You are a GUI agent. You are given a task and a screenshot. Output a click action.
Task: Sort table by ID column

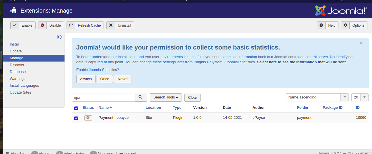(x=358, y=108)
